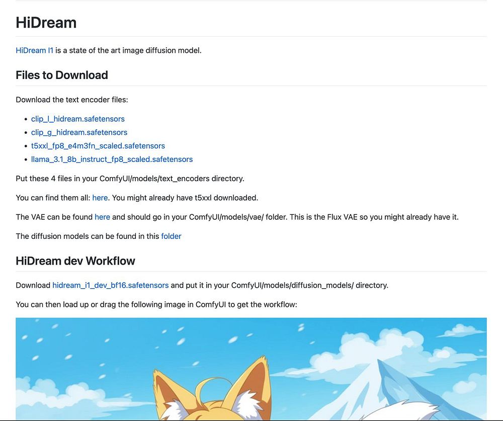Click the 'Download the text encoder files:' text
This screenshot has height=421, width=503.
tap(72, 100)
